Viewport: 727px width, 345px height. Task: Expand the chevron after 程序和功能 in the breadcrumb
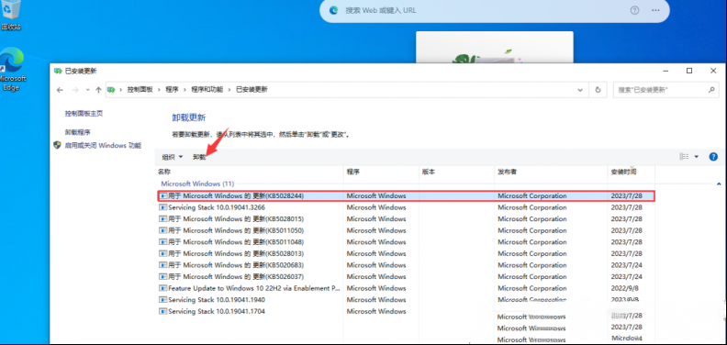coord(229,90)
